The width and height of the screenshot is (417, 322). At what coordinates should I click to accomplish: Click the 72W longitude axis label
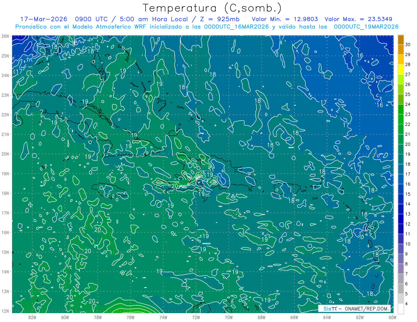pos(196,317)
